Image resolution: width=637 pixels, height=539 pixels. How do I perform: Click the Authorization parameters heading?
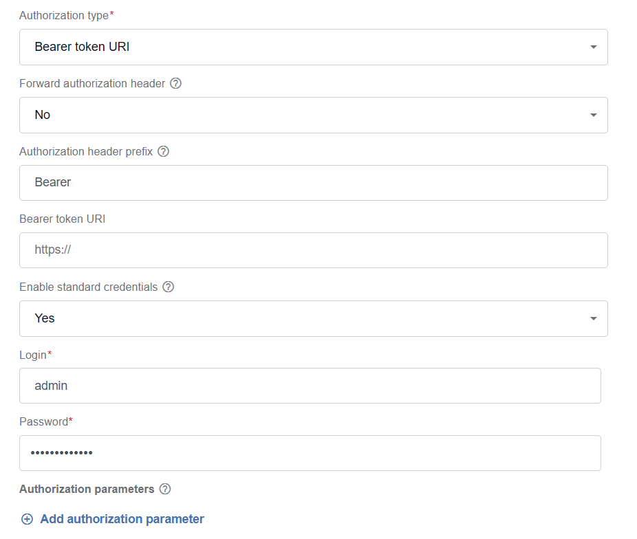click(x=87, y=489)
